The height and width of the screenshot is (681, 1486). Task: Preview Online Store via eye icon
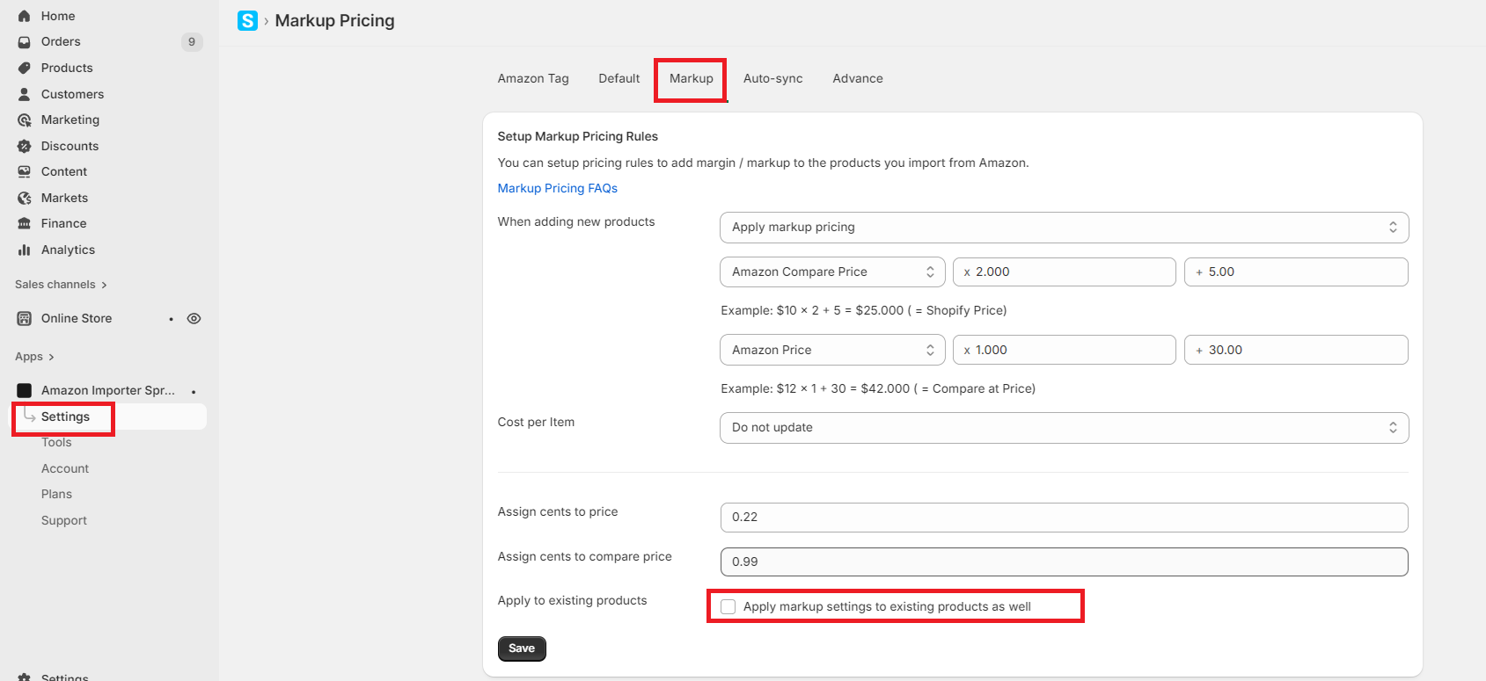(x=194, y=318)
